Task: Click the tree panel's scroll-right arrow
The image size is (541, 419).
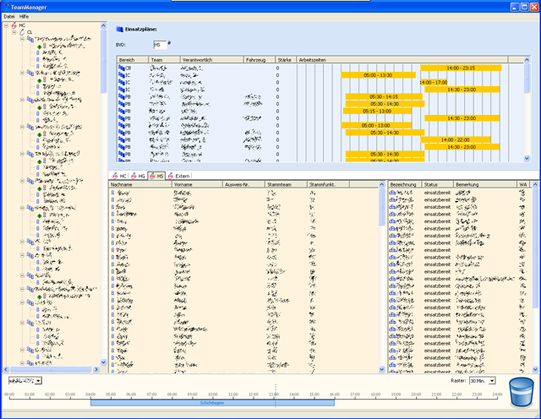Action: click(96, 369)
